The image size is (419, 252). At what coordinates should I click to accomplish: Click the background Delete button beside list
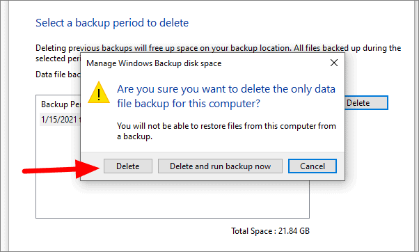click(x=366, y=103)
